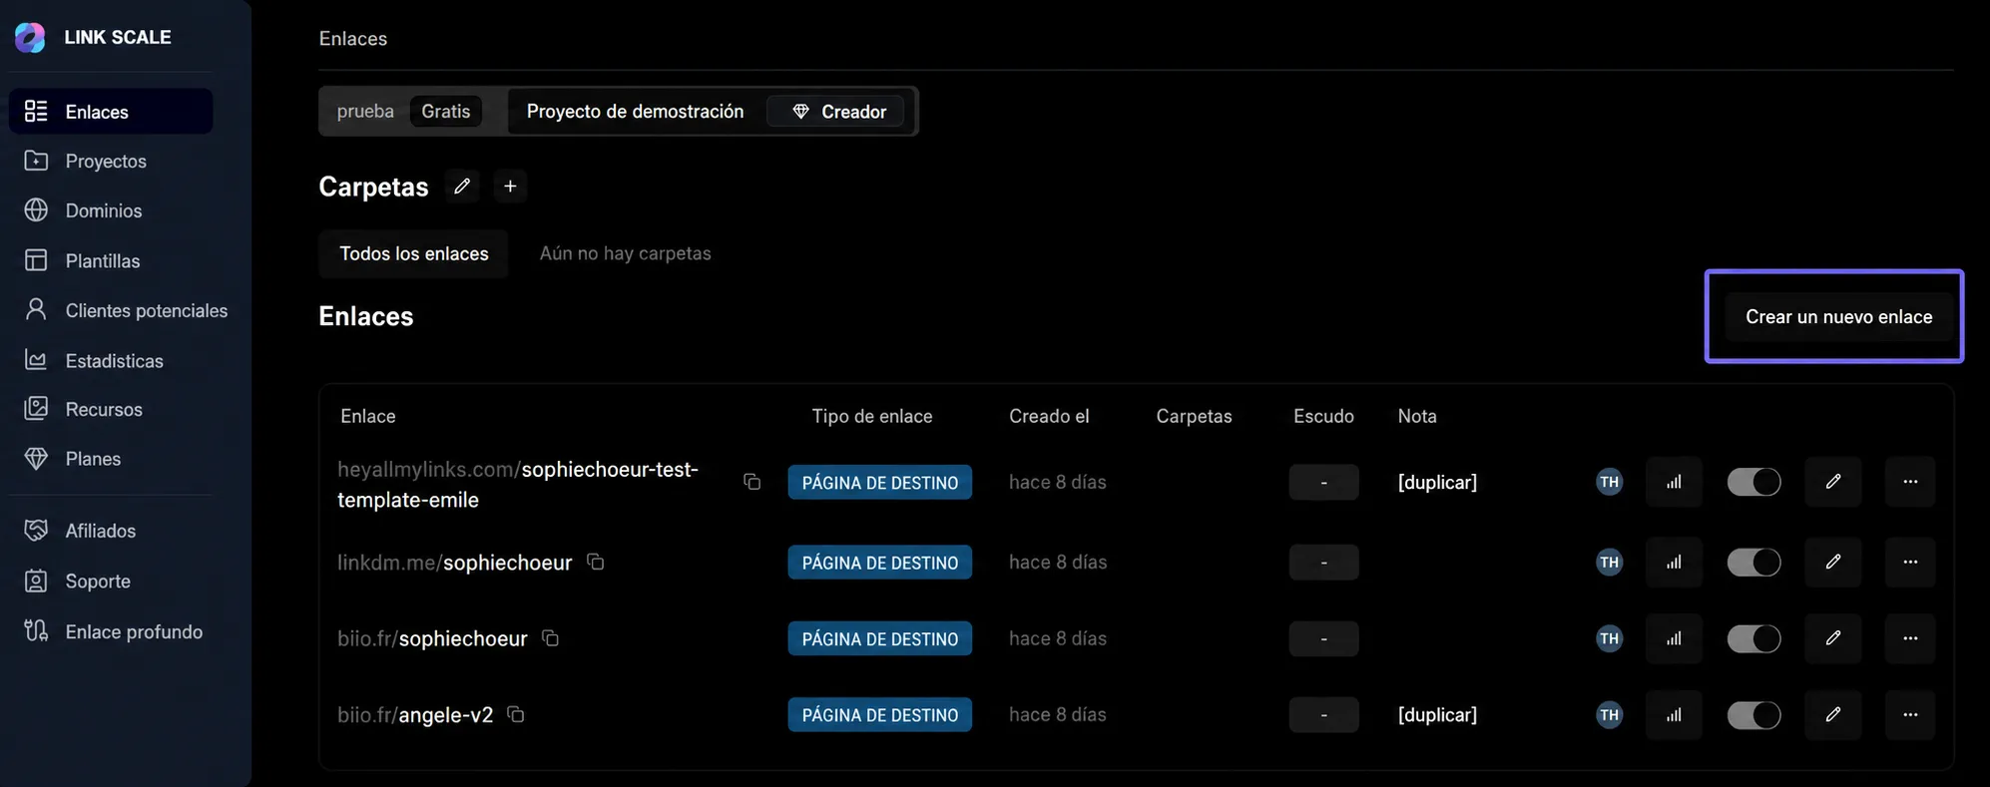The width and height of the screenshot is (1990, 787).
Task: Open the more options menu for linkdm.me/sophiechoeur
Action: [1910, 562]
